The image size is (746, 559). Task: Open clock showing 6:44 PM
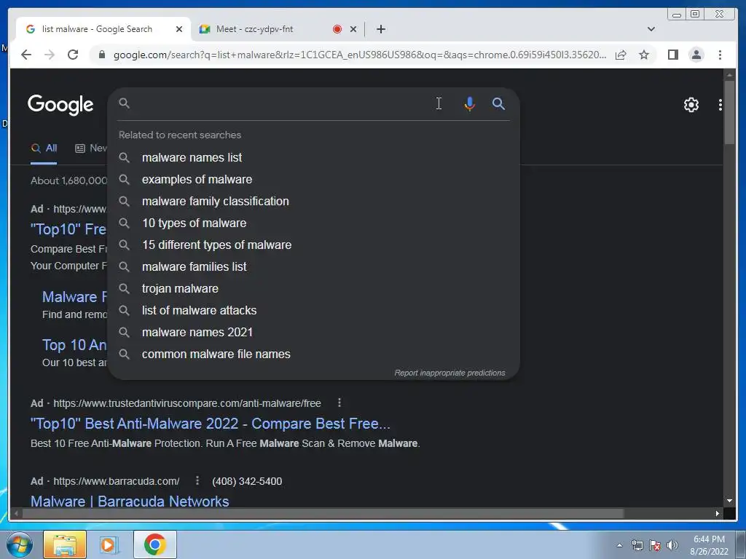point(709,545)
